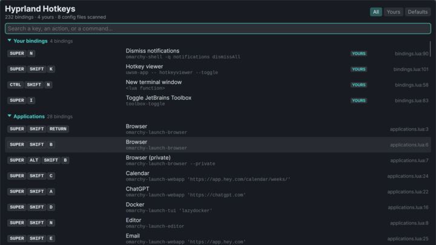Switch to the Defaults filter tab
Viewport: 436px width, 245px height.
click(418, 12)
